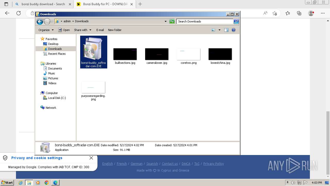The width and height of the screenshot is (330, 186).
Task: Open the recent pages dropdown arrow
Action: pos(52,21)
